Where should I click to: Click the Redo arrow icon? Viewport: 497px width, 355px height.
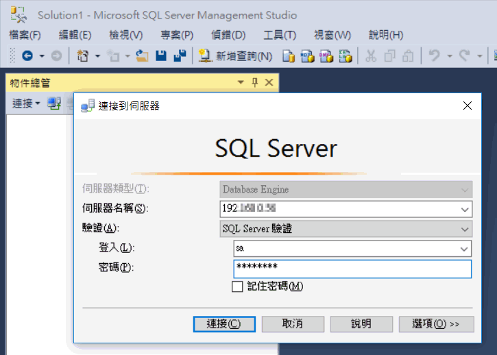[465, 56]
